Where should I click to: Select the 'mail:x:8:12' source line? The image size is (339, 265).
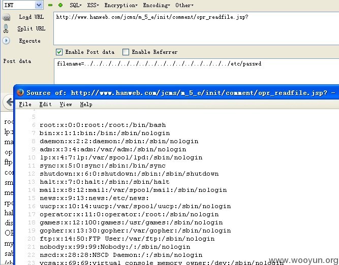[133, 190]
